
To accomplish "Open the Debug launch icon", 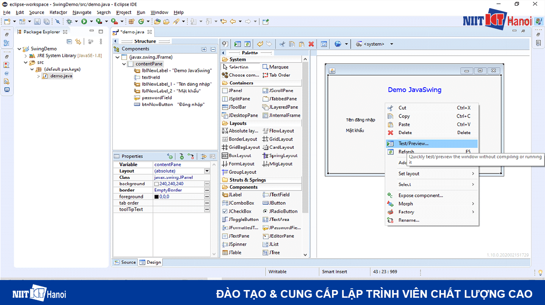I will (x=69, y=21).
